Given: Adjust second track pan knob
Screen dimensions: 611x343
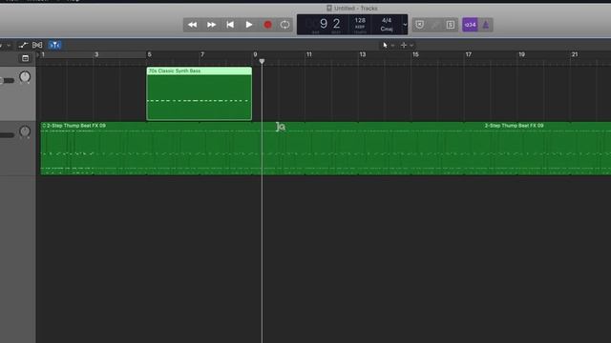Looking at the screenshot, I should 25,131.
